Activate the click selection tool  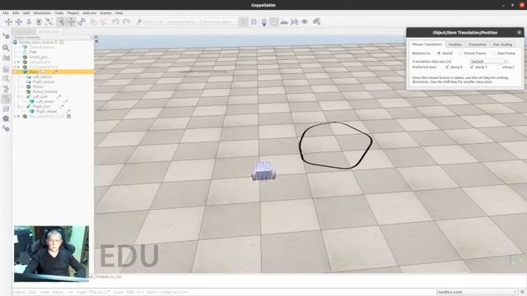60,22
